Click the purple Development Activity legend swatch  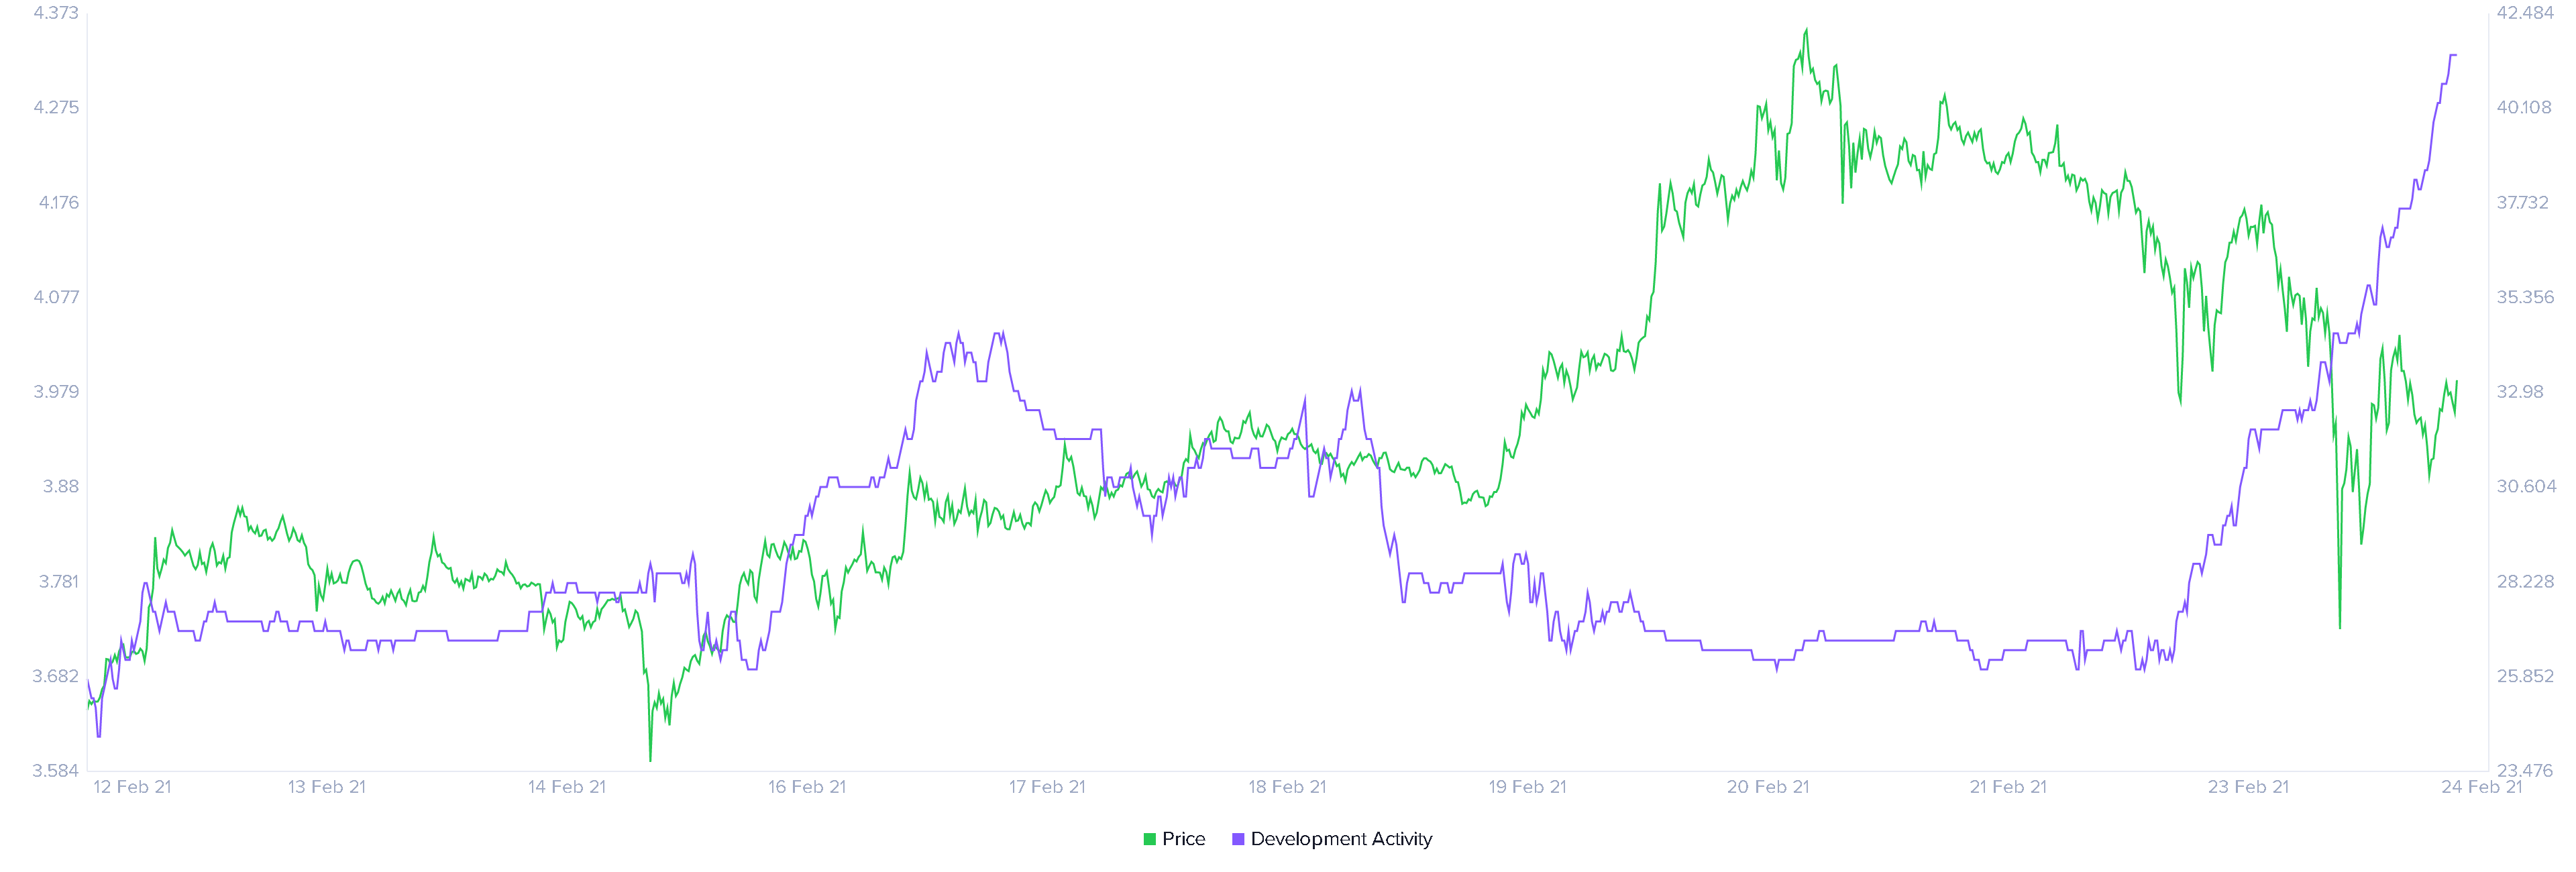pyautogui.click(x=1238, y=839)
